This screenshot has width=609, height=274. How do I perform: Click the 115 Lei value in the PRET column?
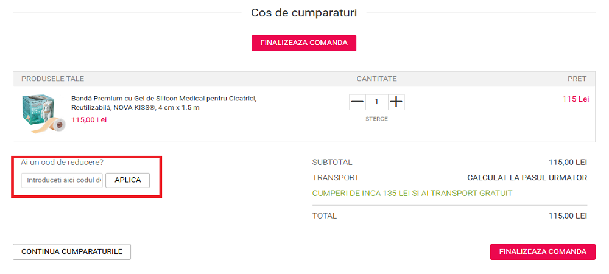575,99
